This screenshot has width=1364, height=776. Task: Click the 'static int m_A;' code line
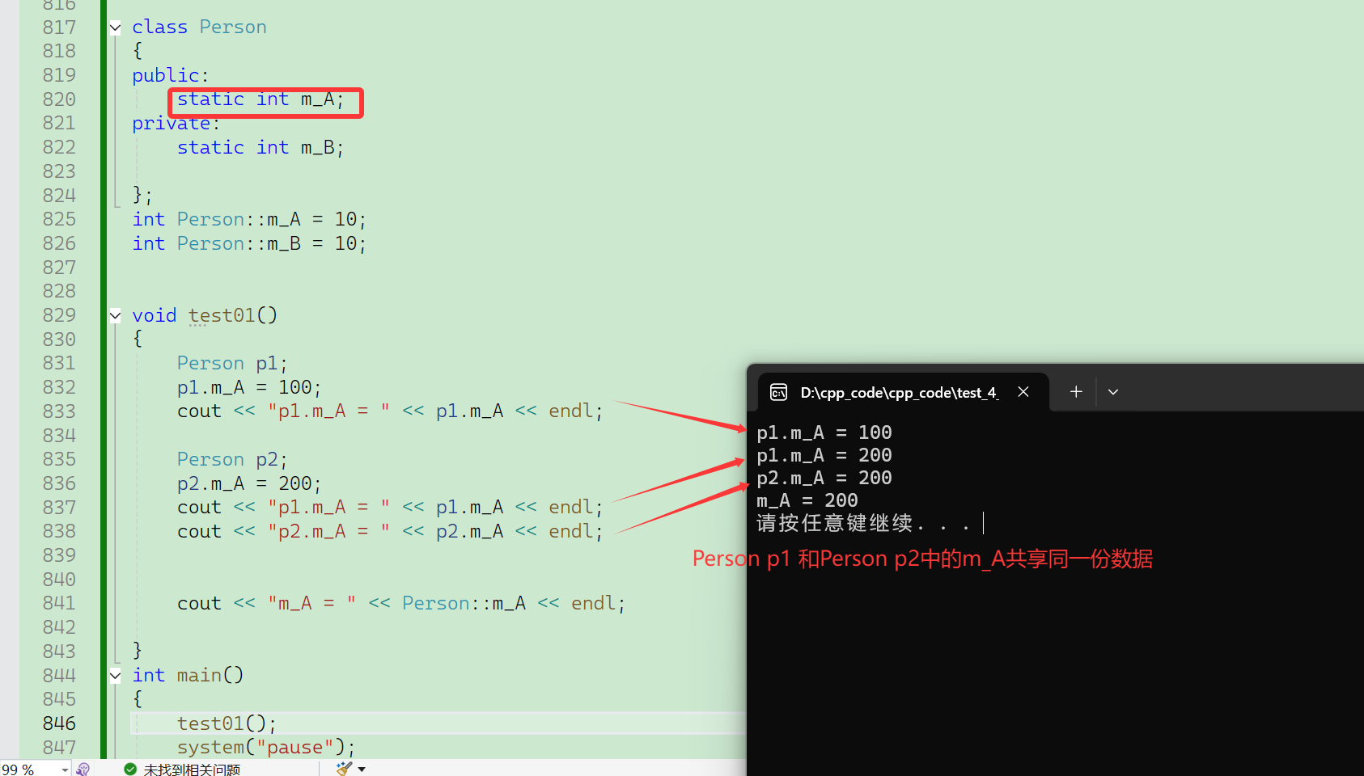(261, 99)
